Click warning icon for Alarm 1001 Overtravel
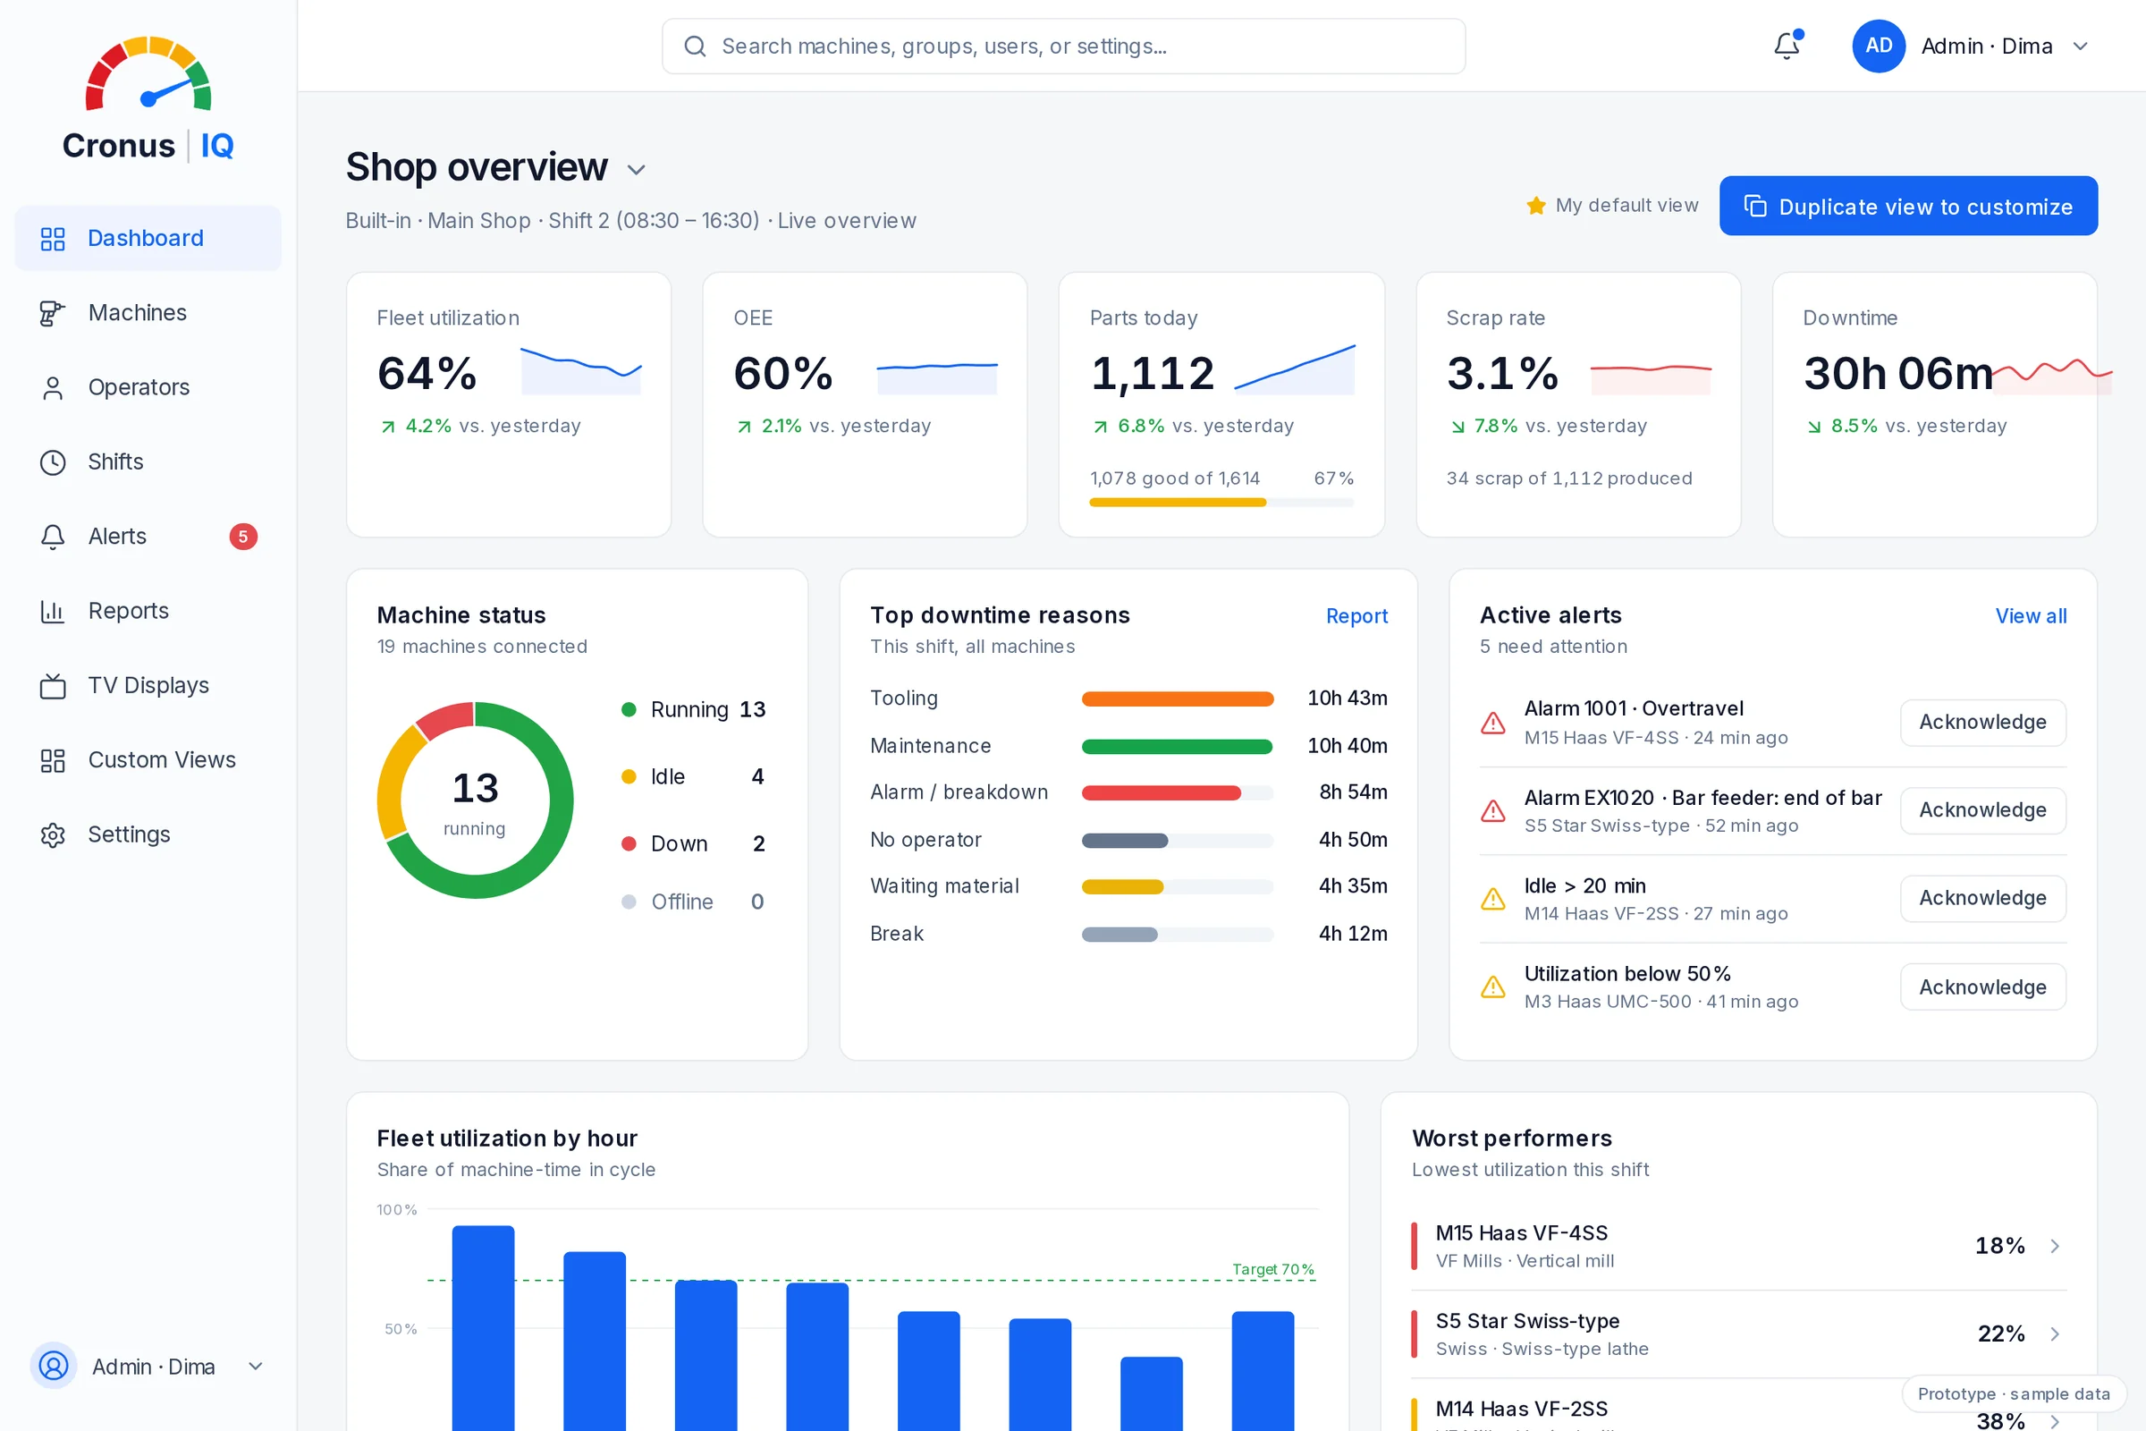The height and width of the screenshot is (1431, 2146). click(1492, 723)
